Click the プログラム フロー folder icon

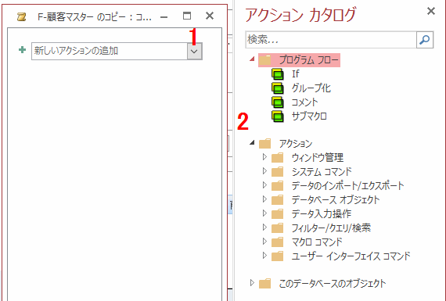(x=264, y=60)
